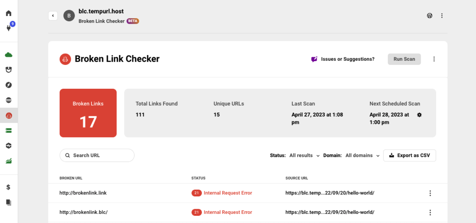This screenshot has height=223, width=476.
Task: Open source URL in brokenlink.blc/ row
Action: (330, 212)
